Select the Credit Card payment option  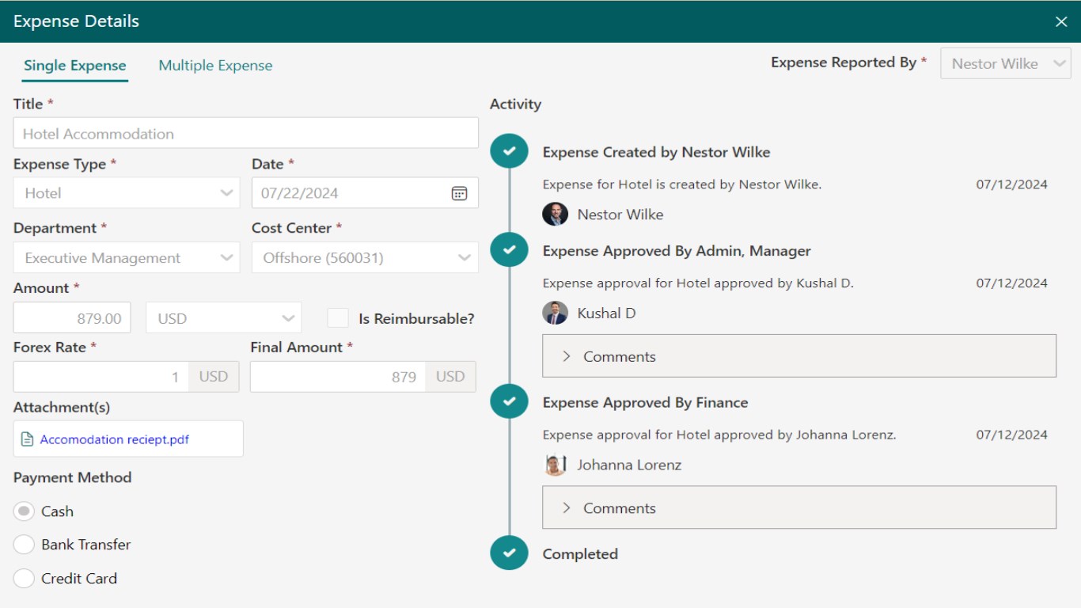(x=25, y=579)
